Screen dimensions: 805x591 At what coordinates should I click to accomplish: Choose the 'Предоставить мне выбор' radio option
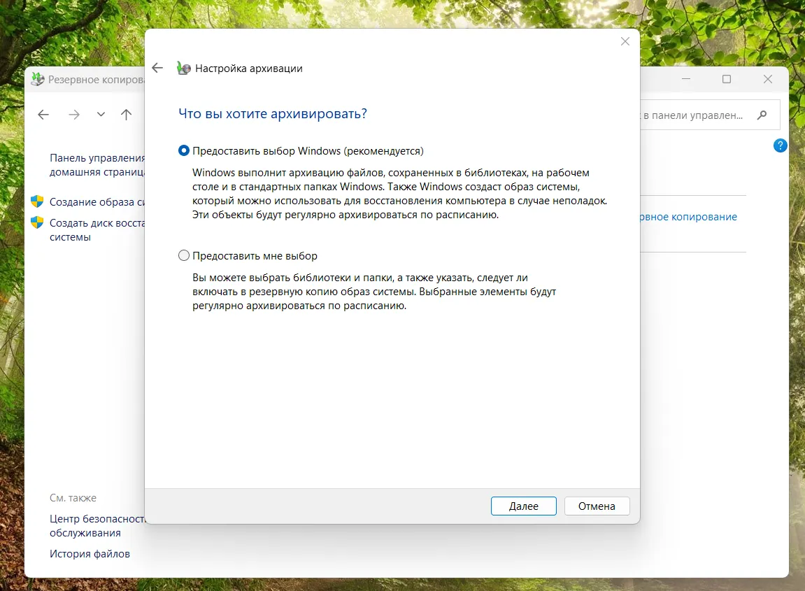[x=184, y=256]
